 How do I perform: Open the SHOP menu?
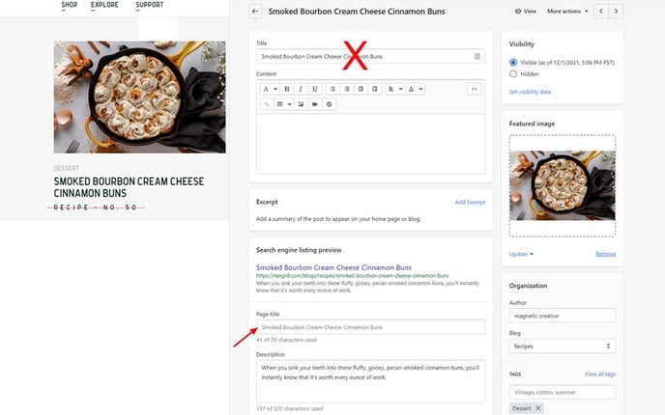coord(70,5)
